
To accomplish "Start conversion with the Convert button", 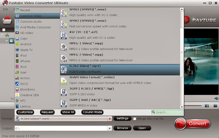I will [x=193, y=124].
